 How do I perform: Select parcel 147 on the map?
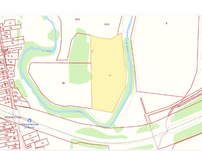[11, 74]
